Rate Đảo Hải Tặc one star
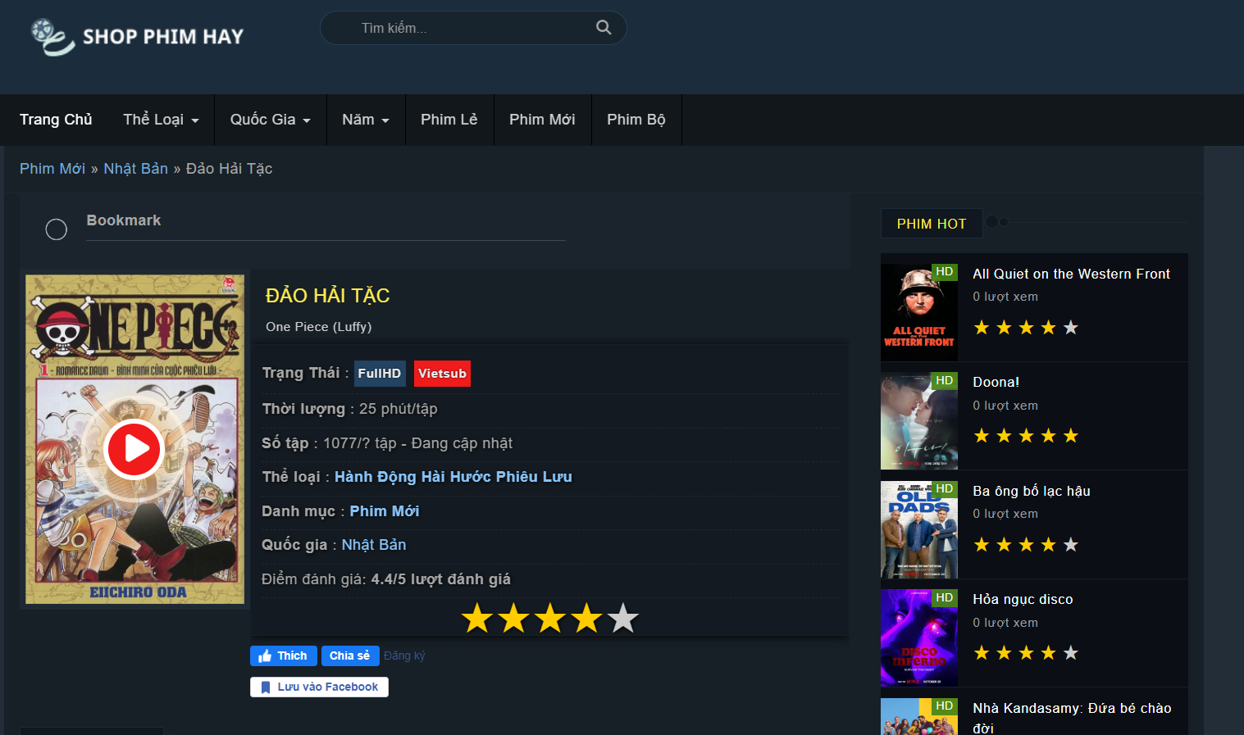 (x=477, y=619)
